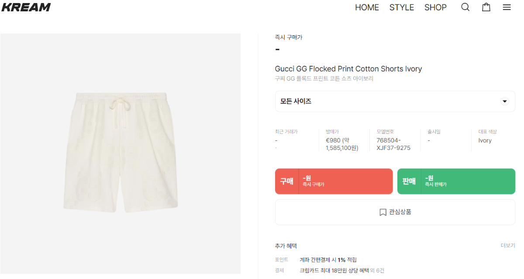Expand benefits with the 더보기 link

[508, 245]
